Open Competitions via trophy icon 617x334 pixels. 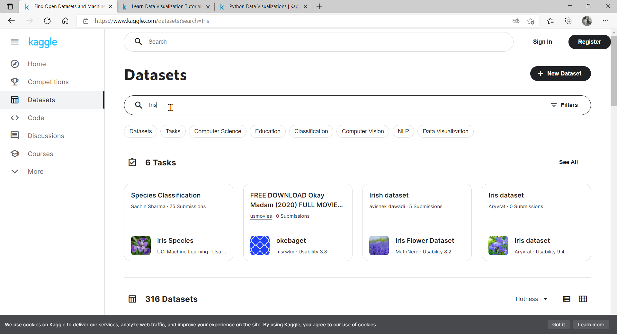pos(15,82)
